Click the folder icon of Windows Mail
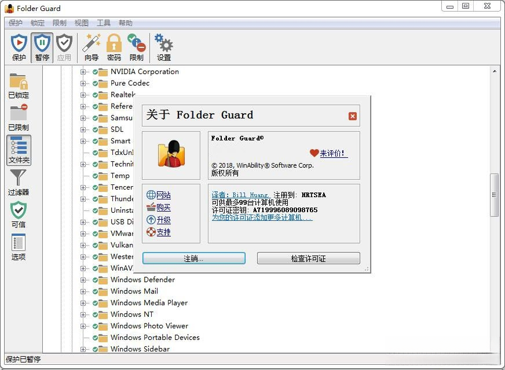Screen dimensions: 505x370 (103, 292)
